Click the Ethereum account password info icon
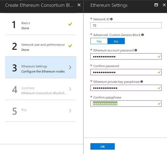167x154 pixels. tap(136, 50)
